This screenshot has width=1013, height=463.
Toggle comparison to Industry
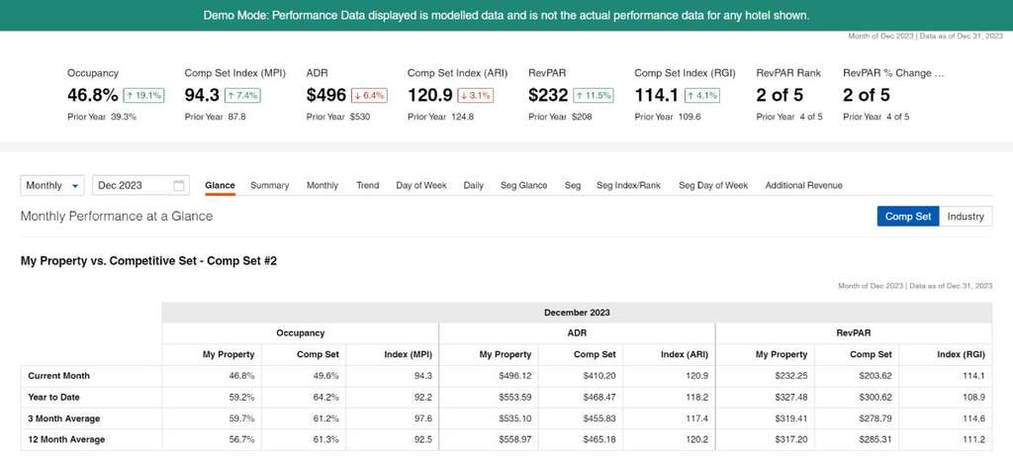coord(965,217)
